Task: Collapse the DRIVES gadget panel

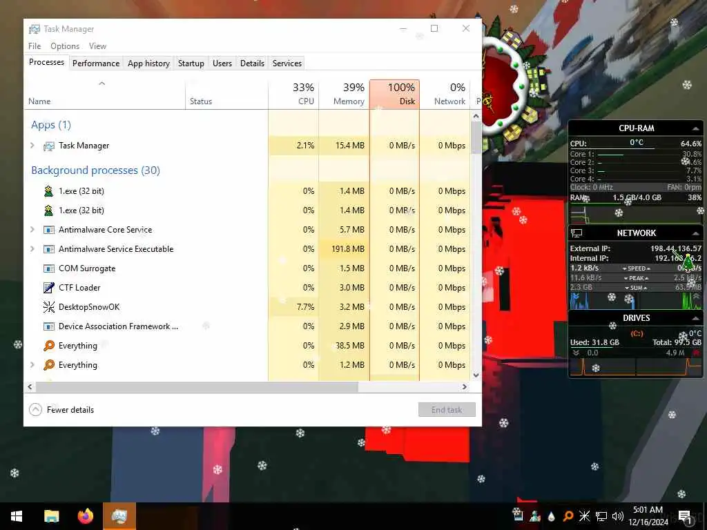Action: point(695,318)
